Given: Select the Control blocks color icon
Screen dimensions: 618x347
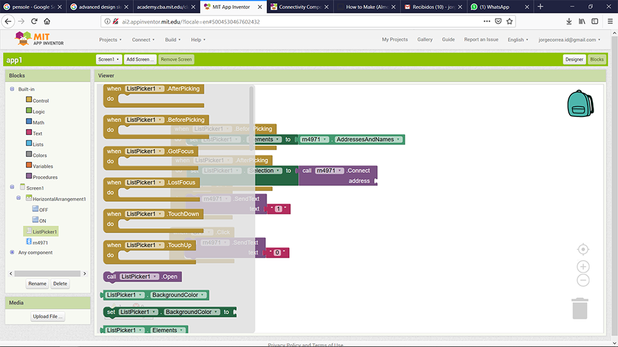Looking at the screenshot, I should (29, 100).
